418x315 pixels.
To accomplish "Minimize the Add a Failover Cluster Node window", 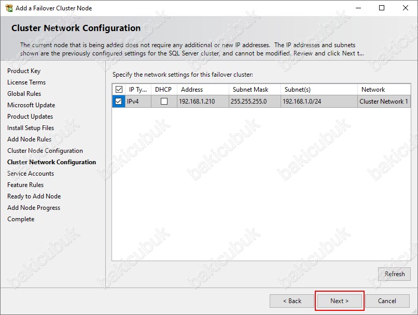I will (x=358, y=8).
